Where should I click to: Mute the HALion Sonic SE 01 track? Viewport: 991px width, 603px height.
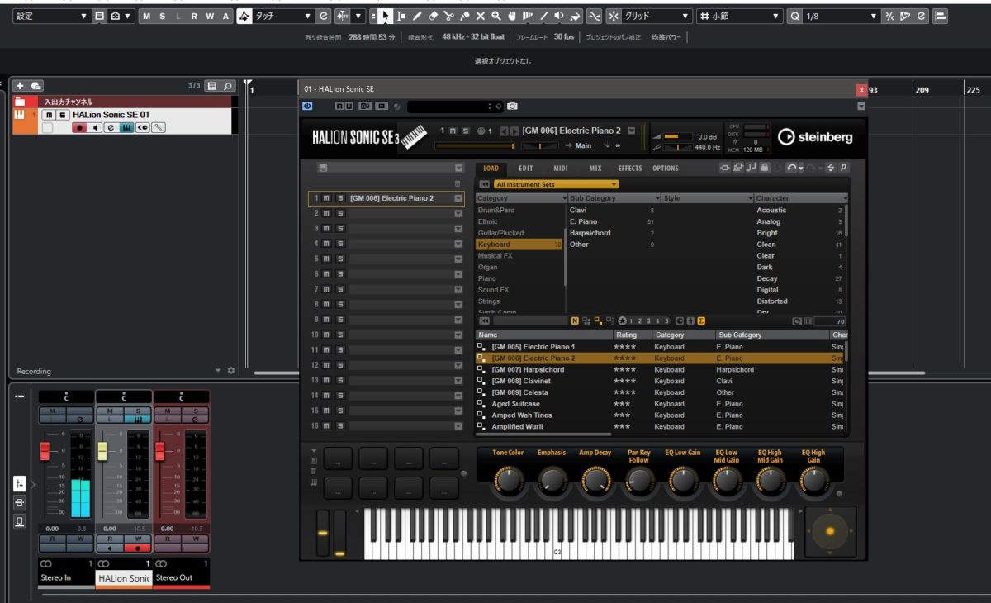click(x=49, y=115)
